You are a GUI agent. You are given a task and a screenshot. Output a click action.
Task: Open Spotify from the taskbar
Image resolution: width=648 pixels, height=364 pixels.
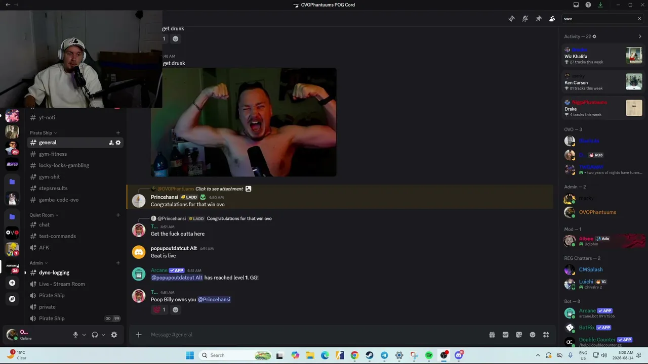(429, 355)
